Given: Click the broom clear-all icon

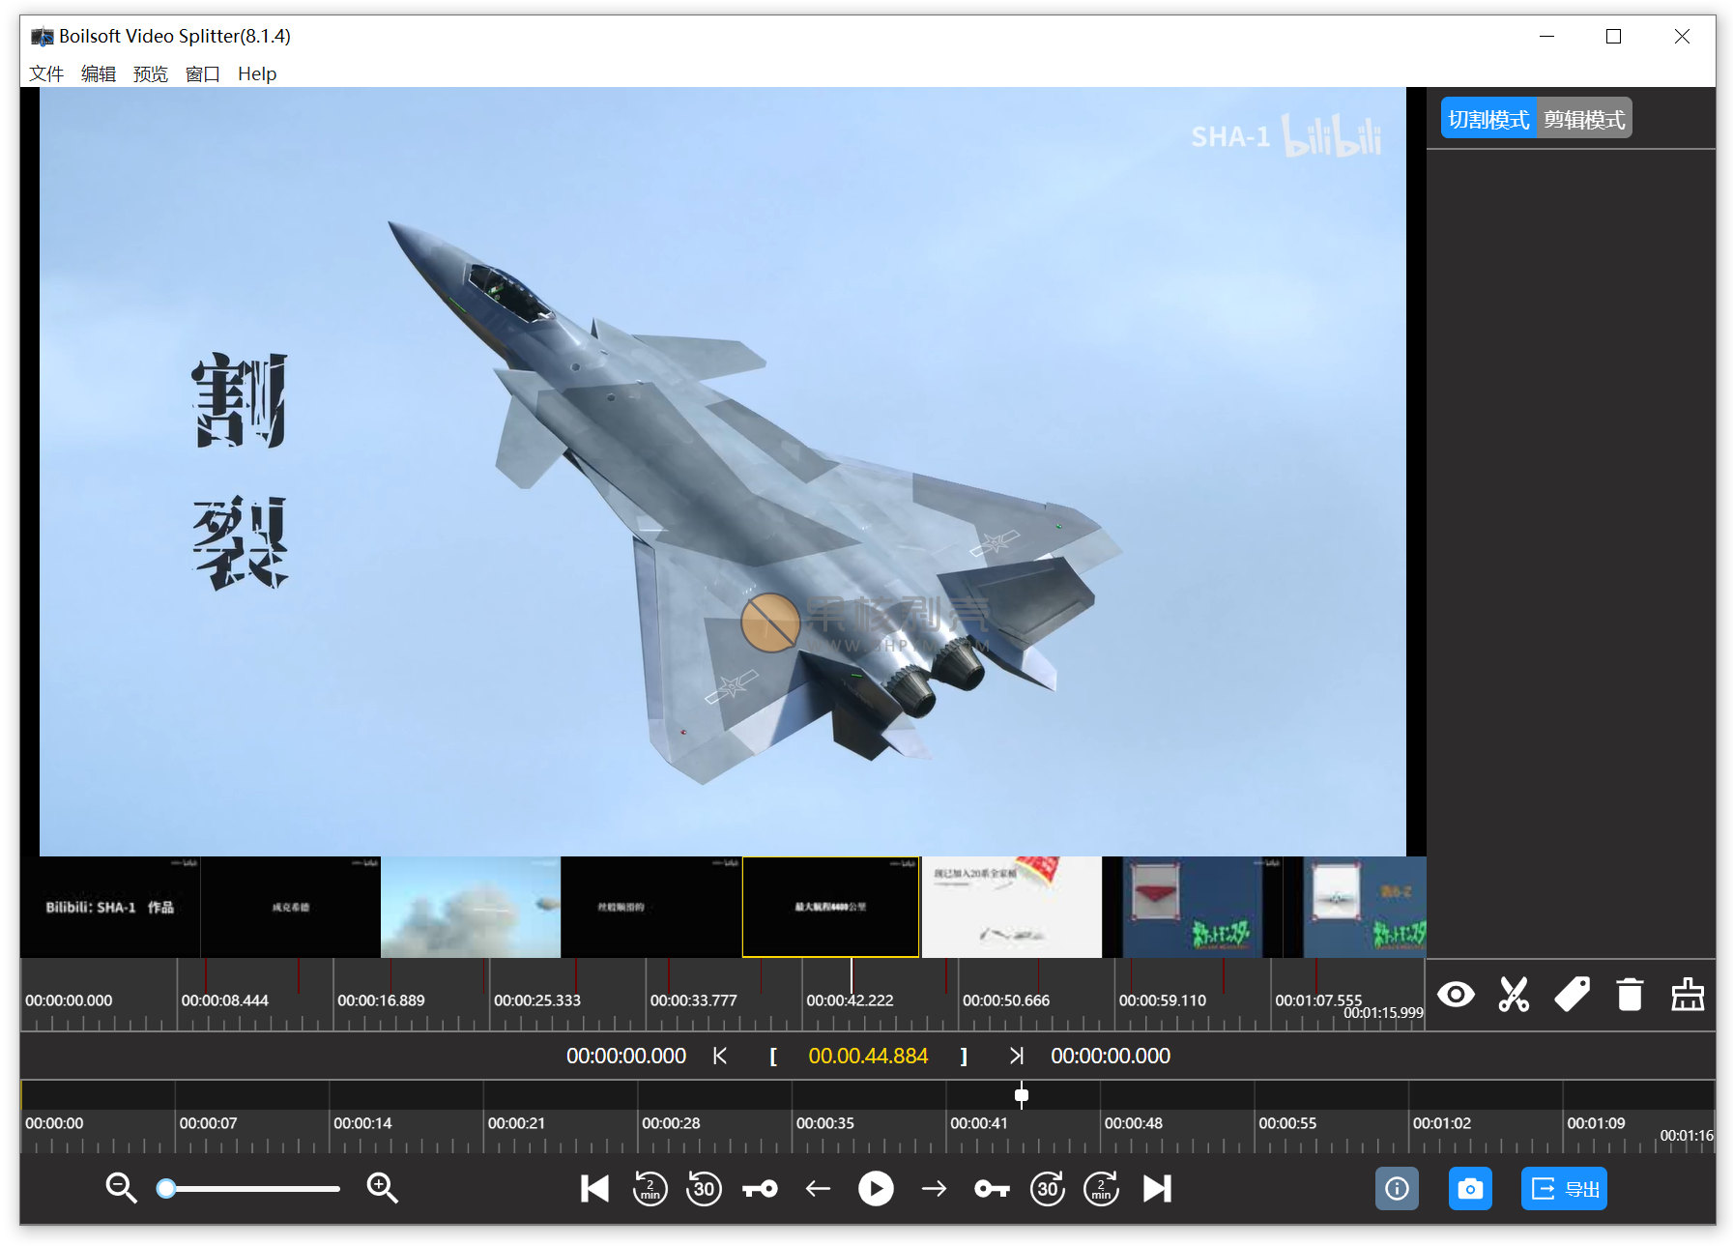Looking at the screenshot, I should (1688, 994).
